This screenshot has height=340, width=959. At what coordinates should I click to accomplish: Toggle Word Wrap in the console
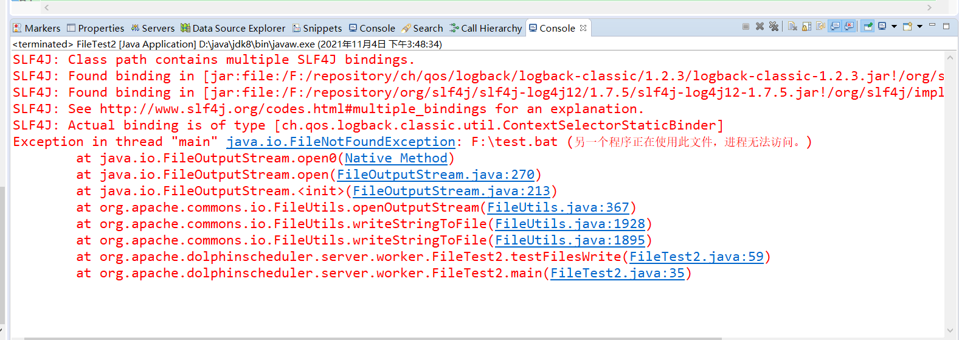coord(821,27)
